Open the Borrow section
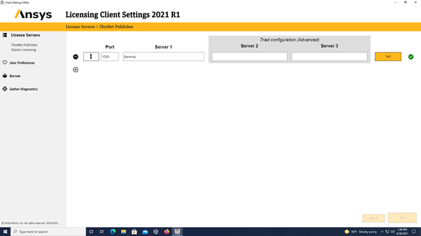Image resolution: width=421 pixels, height=236 pixels. [15, 76]
